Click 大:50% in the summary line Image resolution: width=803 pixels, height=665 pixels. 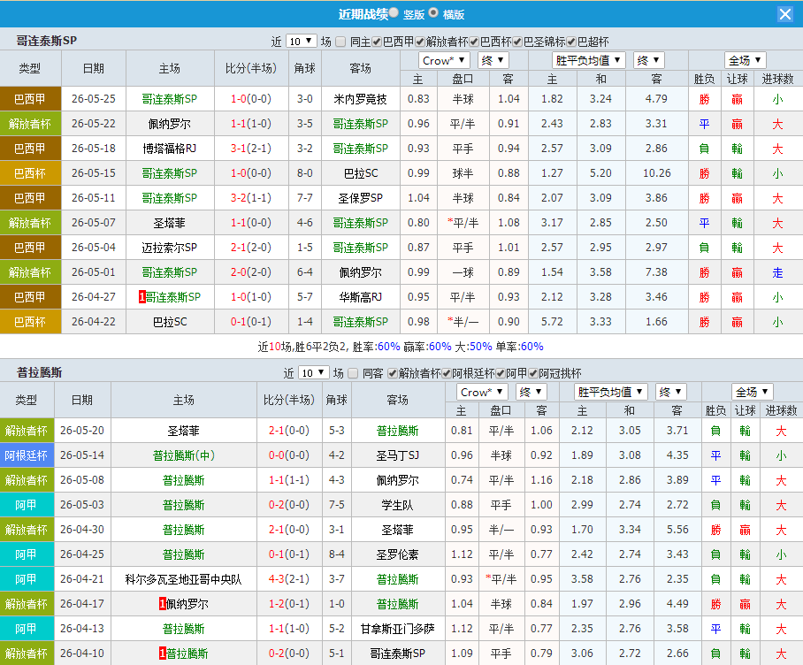(x=473, y=347)
